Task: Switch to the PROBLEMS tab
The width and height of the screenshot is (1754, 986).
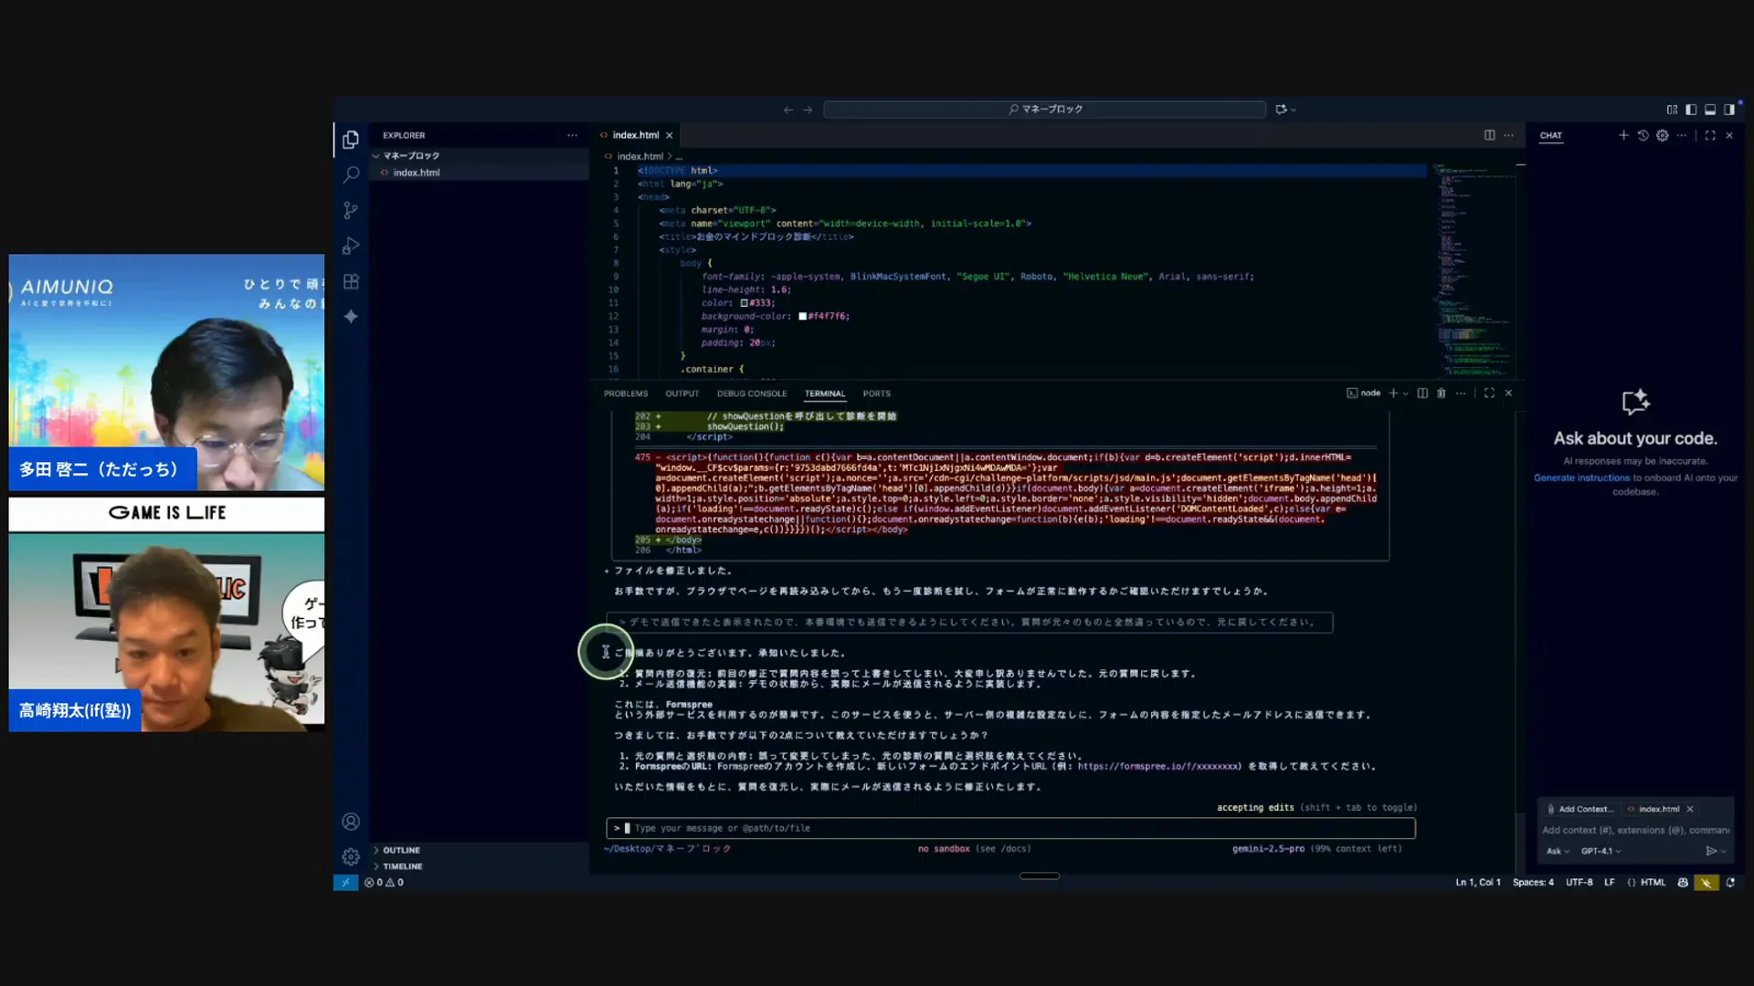Action: pyautogui.click(x=626, y=393)
